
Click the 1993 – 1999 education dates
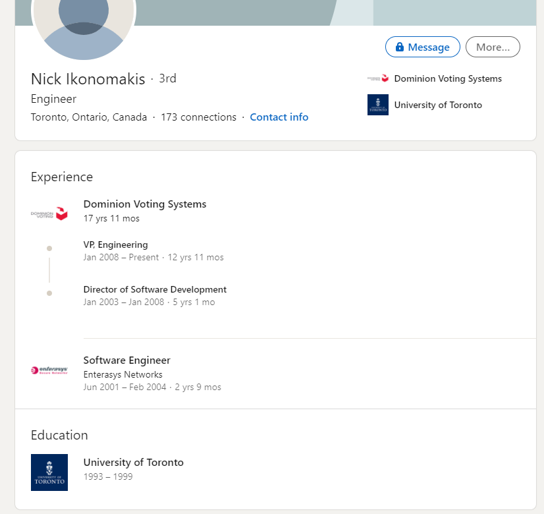108,476
